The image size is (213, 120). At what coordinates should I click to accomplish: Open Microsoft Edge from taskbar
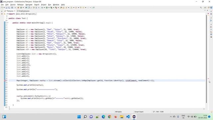click(104, 117)
